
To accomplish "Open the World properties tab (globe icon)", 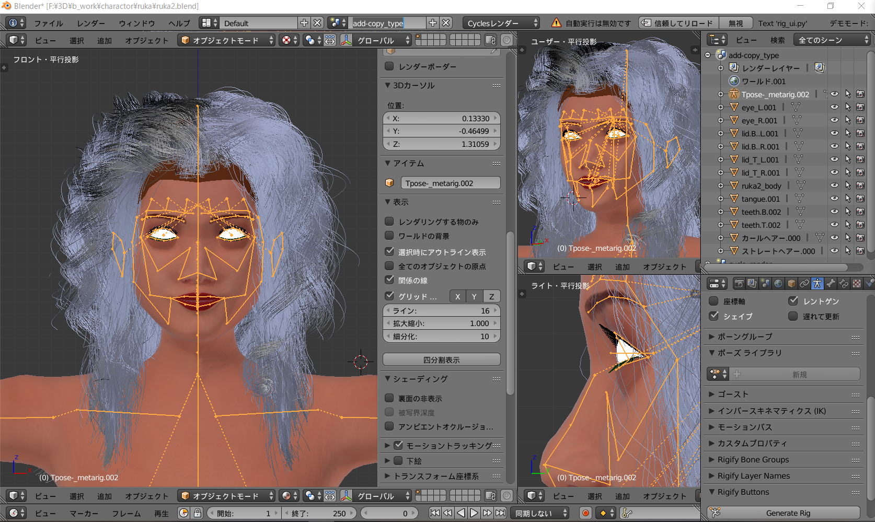I will click(778, 284).
